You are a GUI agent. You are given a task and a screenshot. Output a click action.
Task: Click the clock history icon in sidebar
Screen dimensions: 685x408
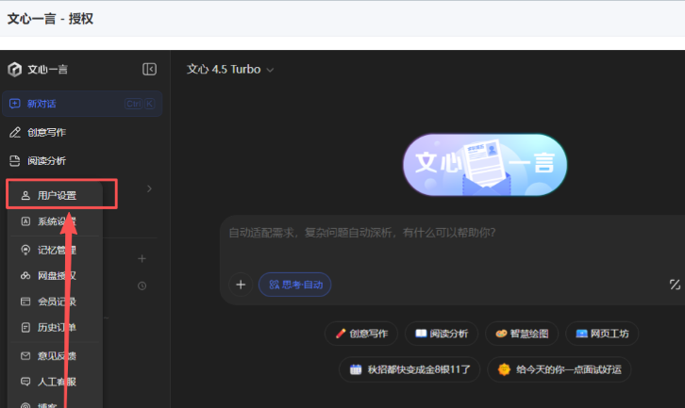coord(142,286)
